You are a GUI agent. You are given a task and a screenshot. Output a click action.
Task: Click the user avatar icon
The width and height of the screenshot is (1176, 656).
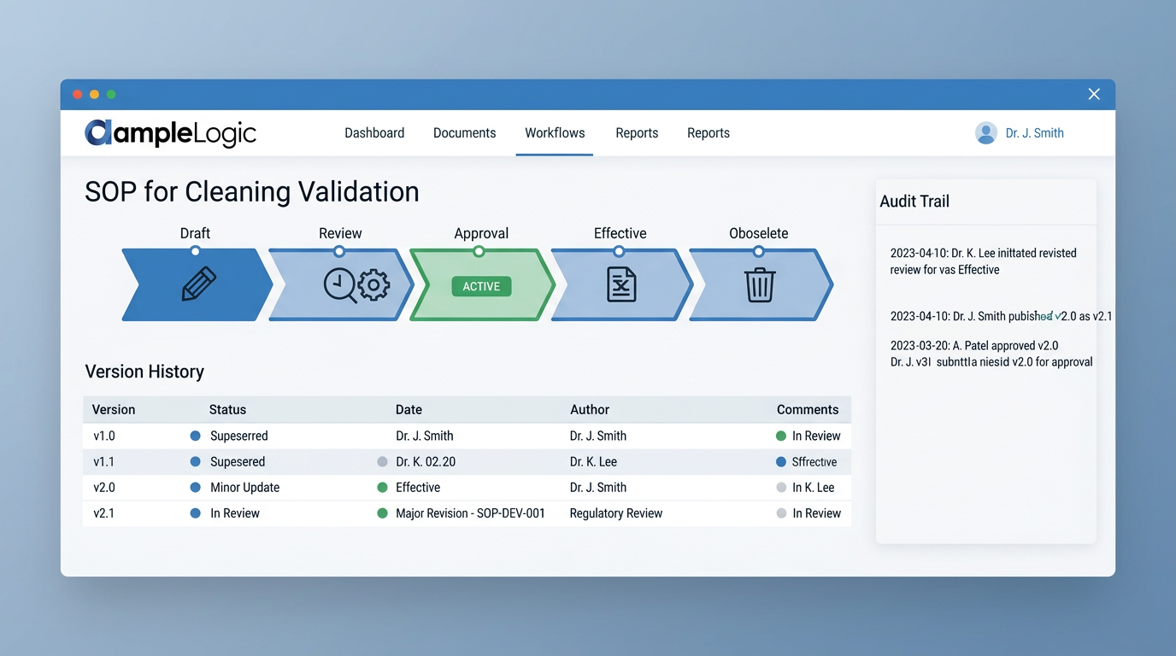click(986, 133)
